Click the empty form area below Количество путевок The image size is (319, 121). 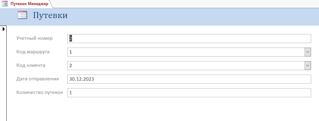pyautogui.click(x=163, y=110)
